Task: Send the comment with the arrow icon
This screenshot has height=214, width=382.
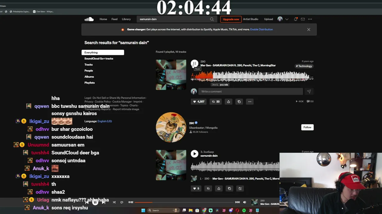Action: (309, 92)
